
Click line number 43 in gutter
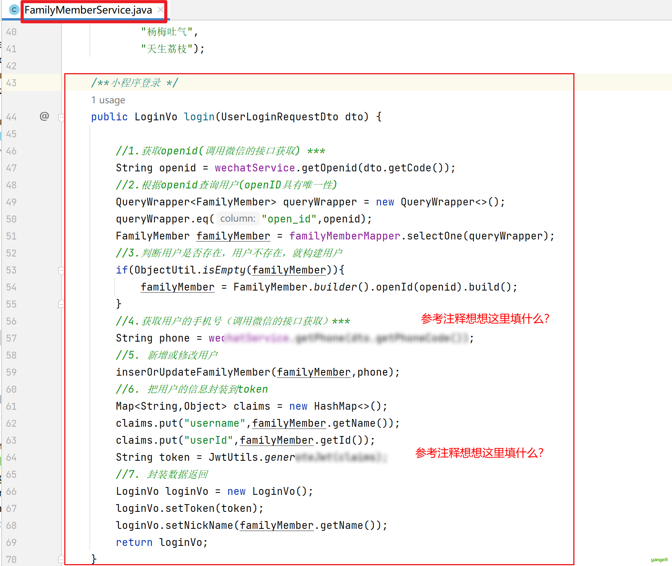click(11, 83)
